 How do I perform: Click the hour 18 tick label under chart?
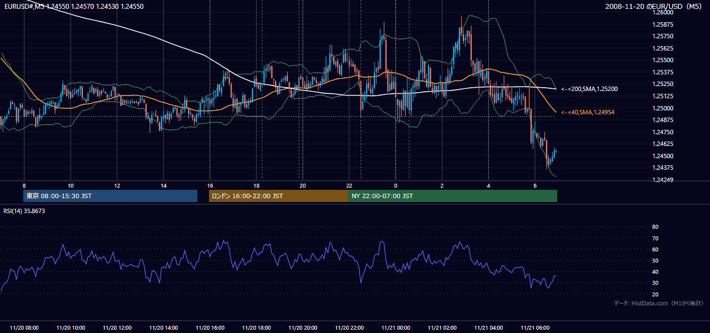[256, 185]
